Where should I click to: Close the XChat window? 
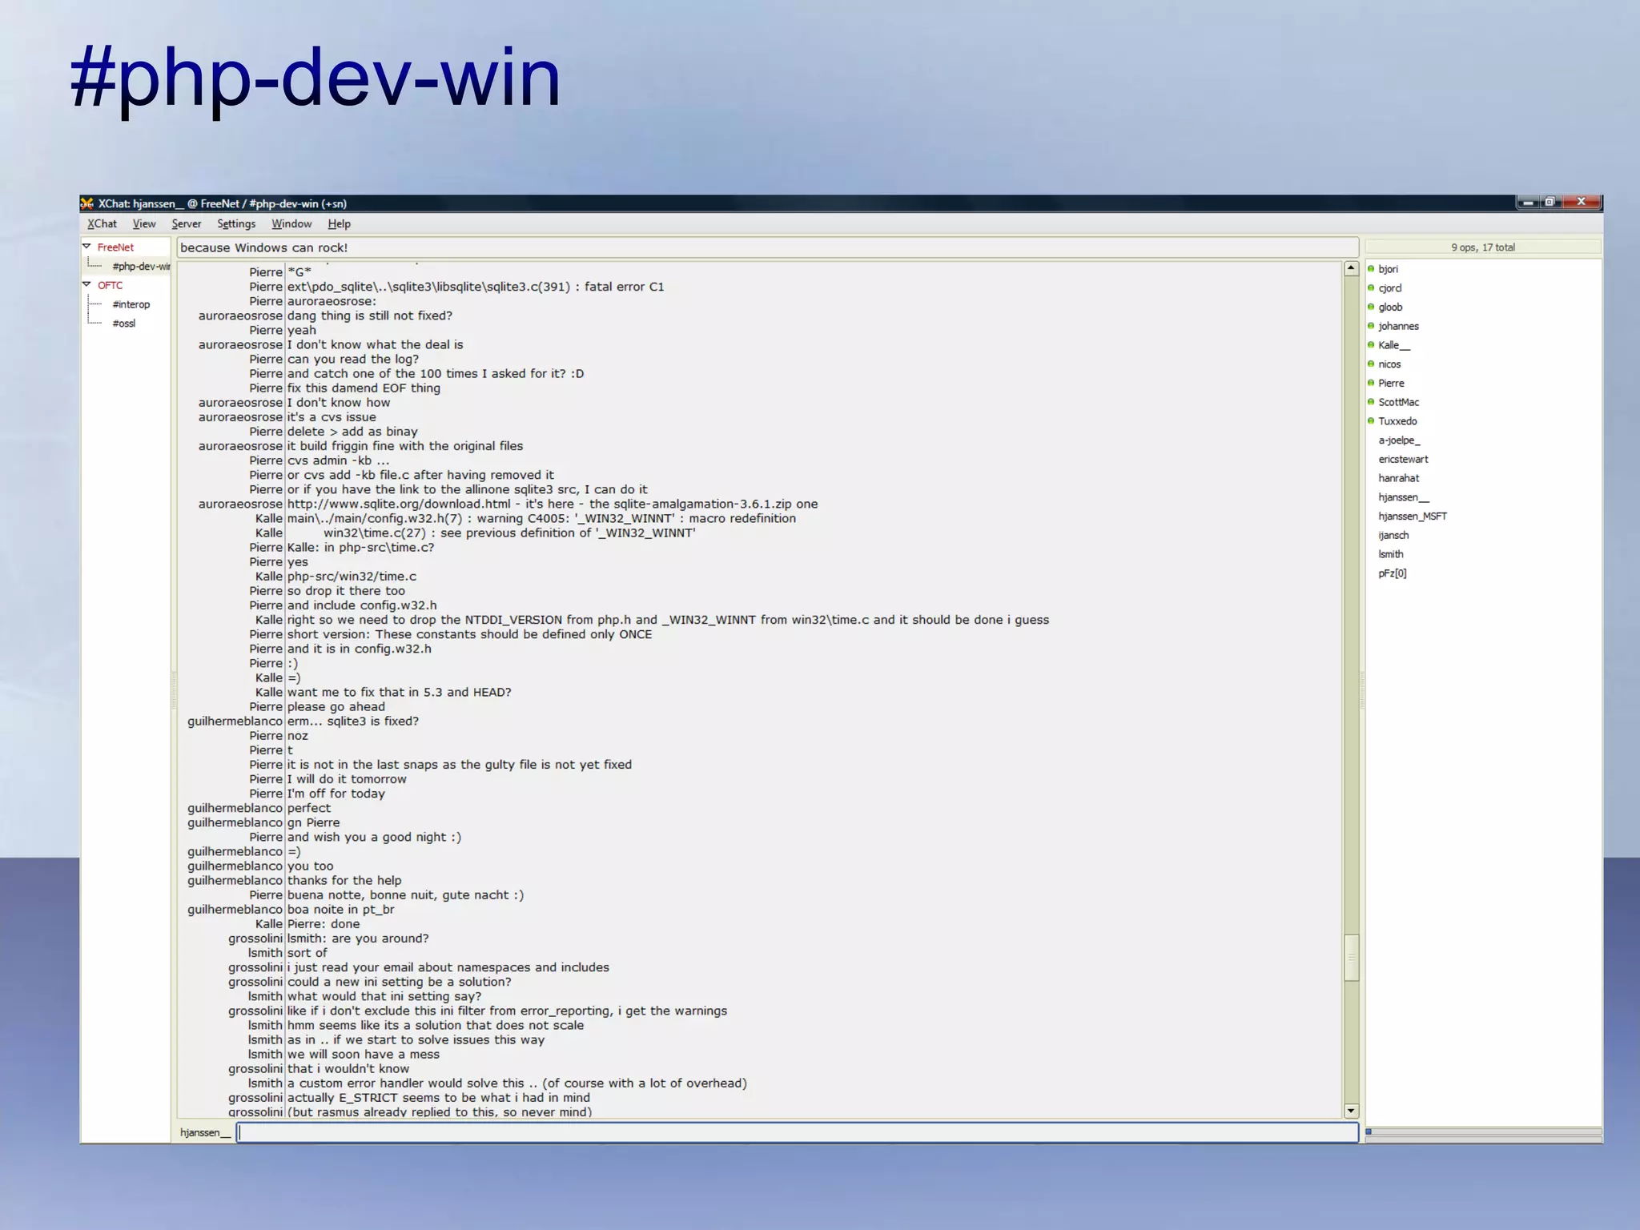(1582, 203)
